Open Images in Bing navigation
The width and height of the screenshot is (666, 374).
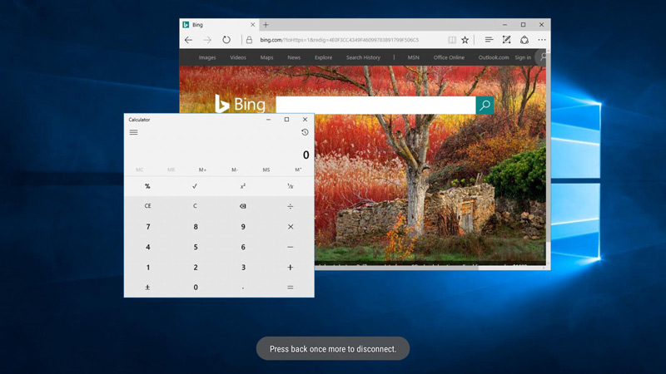pos(207,57)
